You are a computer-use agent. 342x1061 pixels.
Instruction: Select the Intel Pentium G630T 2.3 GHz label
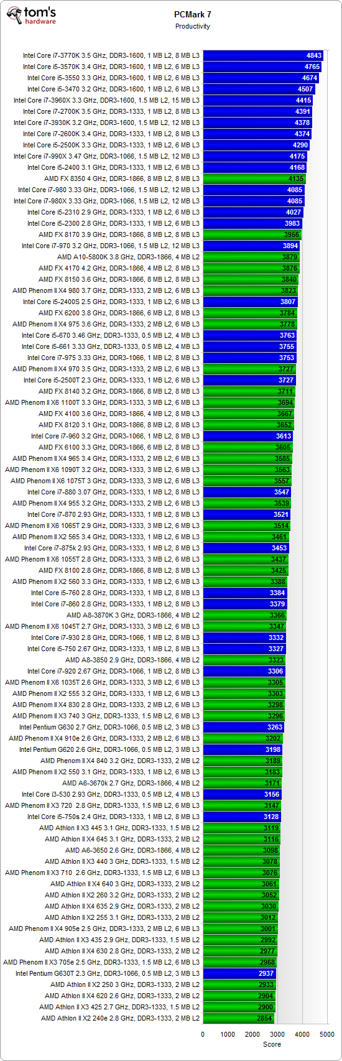[108, 973]
